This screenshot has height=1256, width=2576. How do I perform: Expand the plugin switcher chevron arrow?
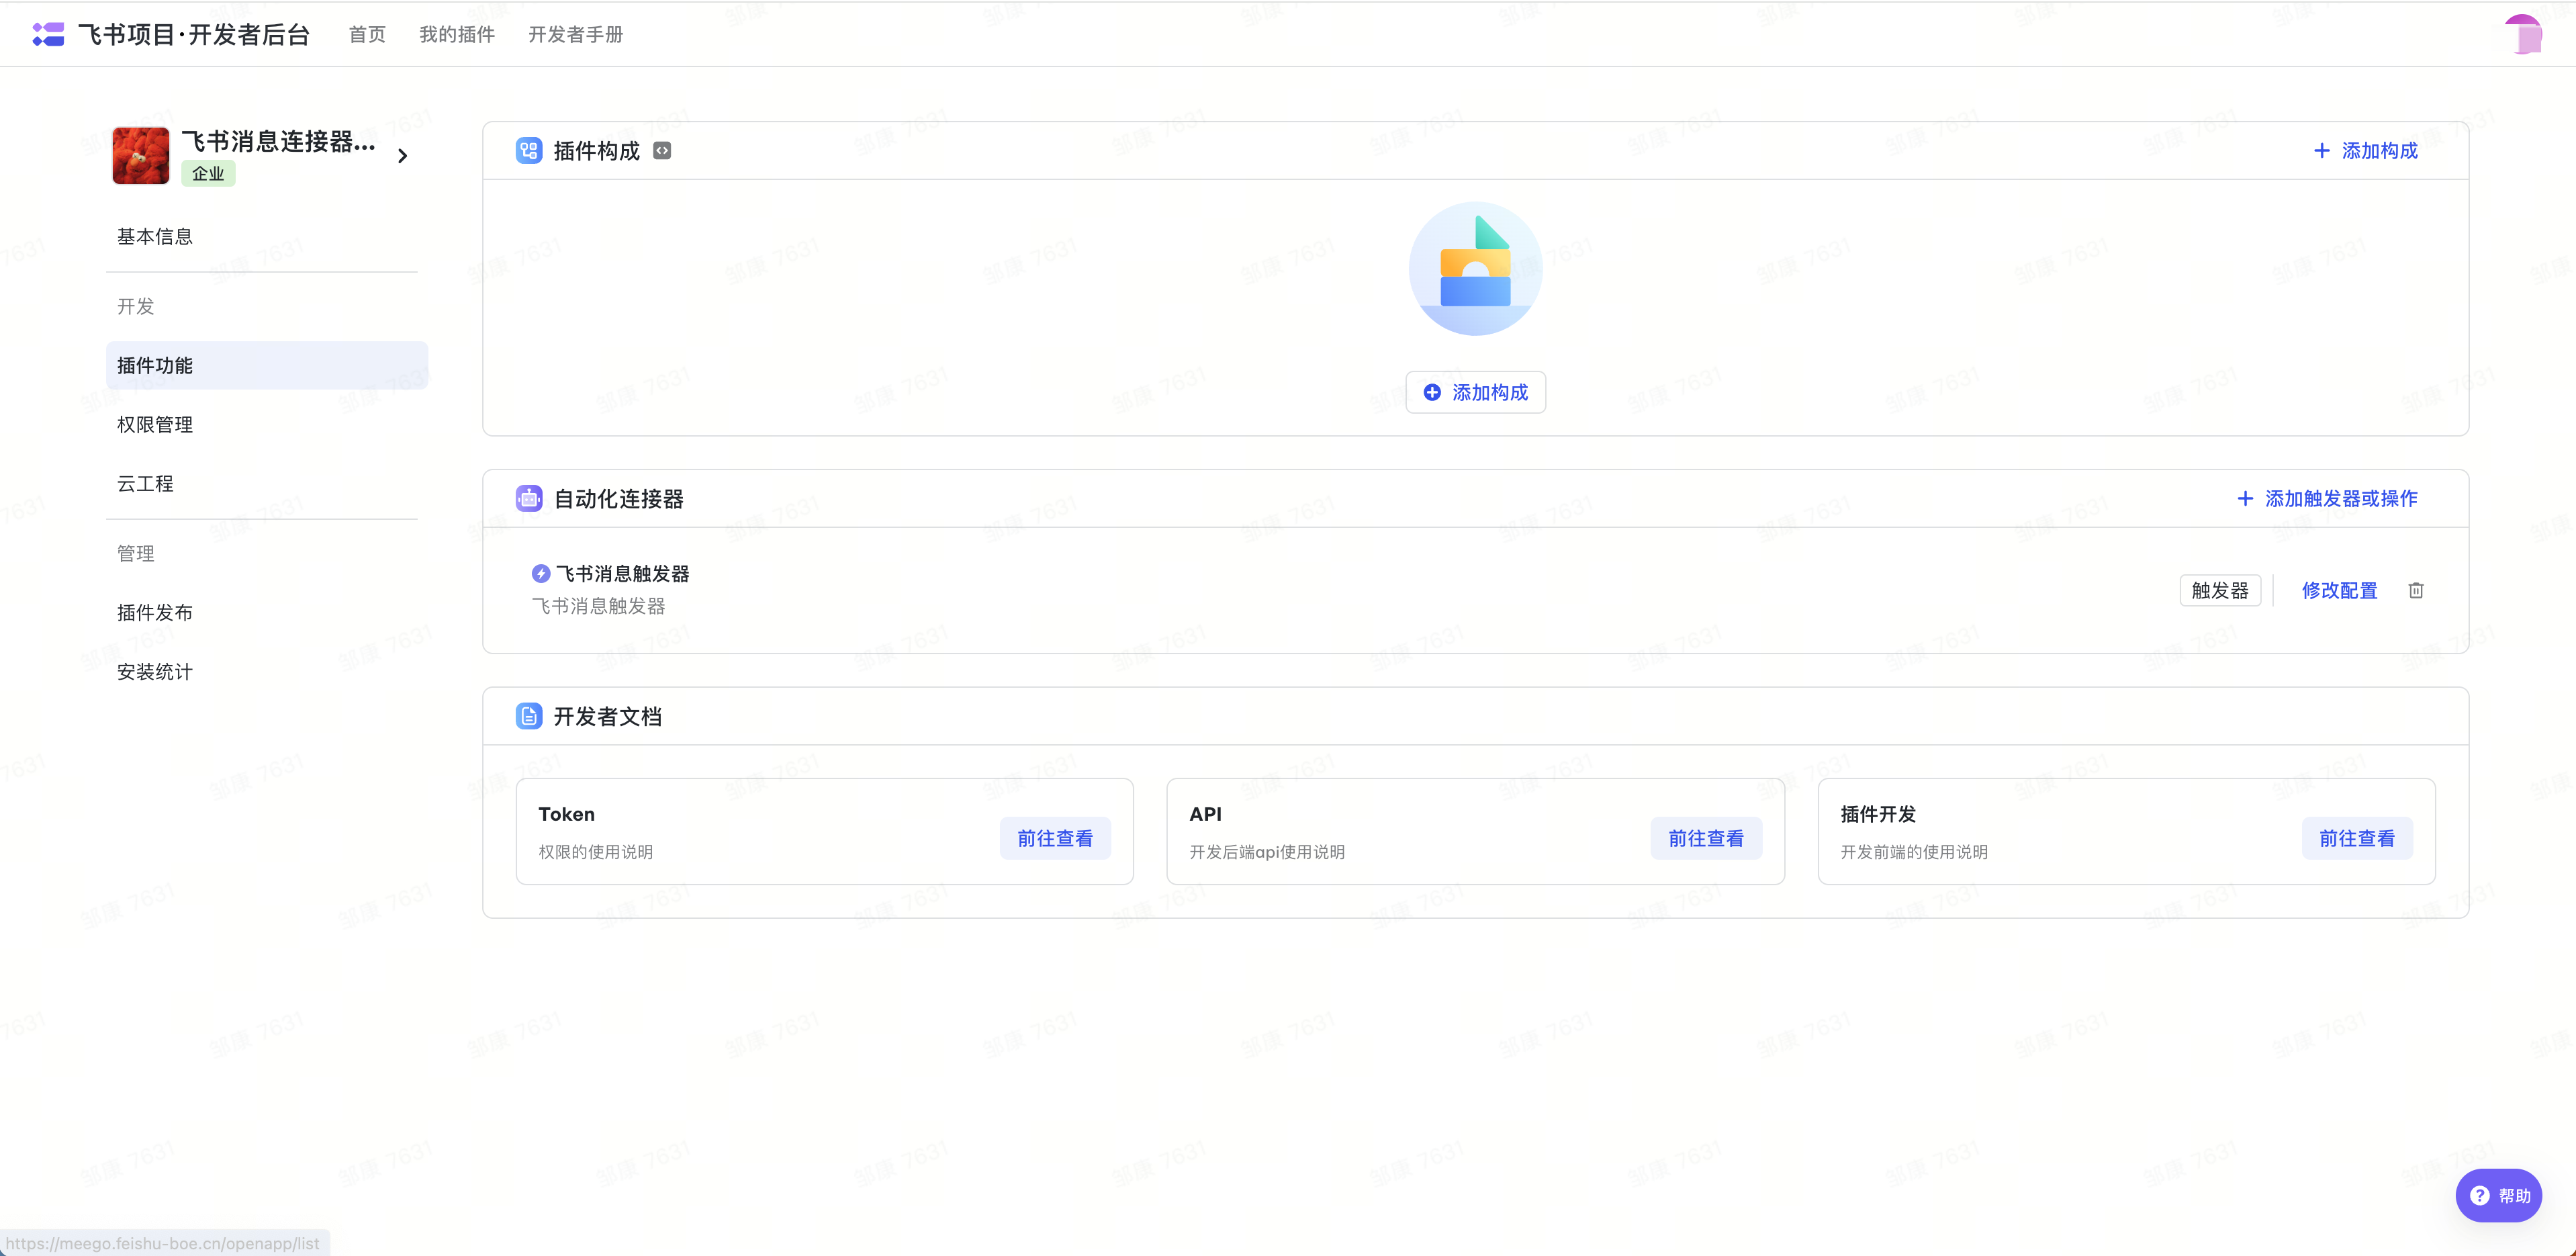[x=403, y=156]
